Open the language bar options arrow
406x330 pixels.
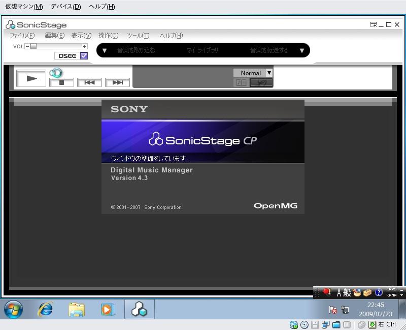(401, 295)
